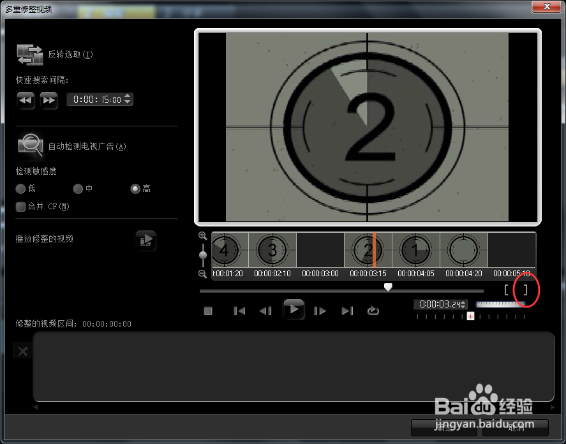Click the timeline scrubber handle
The width and height of the screenshot is (566, 444).
[x=388, y=288]
